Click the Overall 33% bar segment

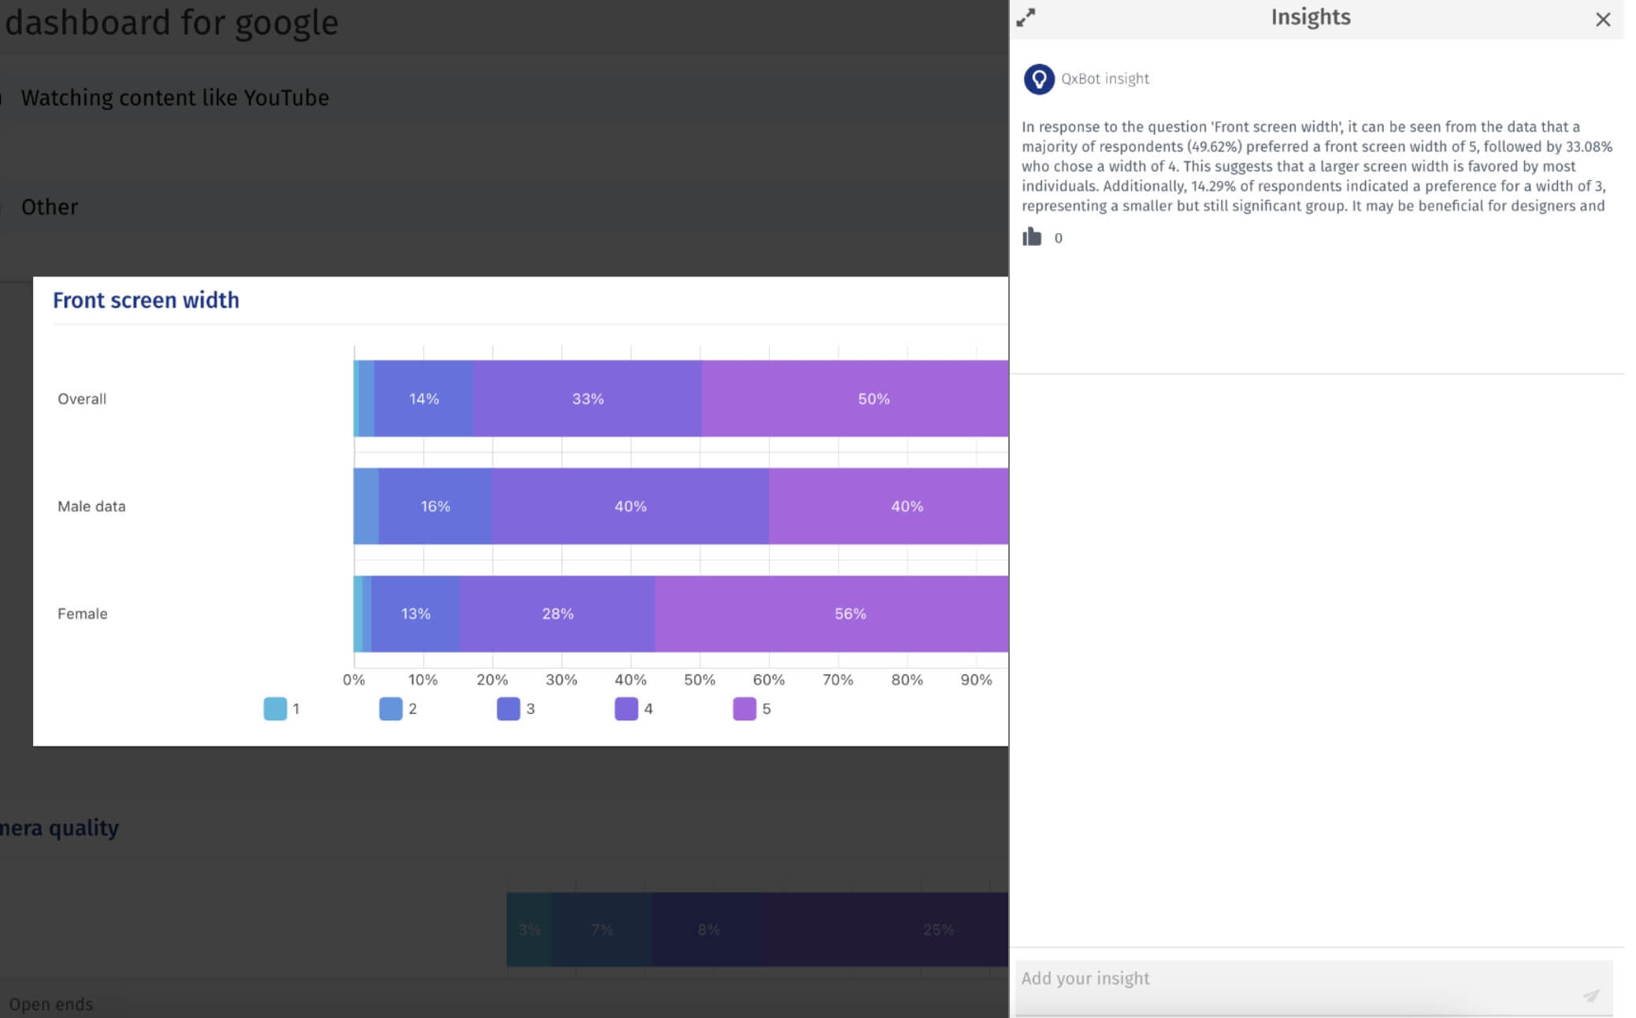(x=588, y=398)
